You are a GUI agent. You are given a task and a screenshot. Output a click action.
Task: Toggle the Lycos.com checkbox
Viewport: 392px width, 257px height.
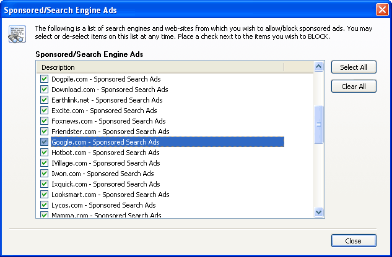pyautogui.click(x=44, y=205)
